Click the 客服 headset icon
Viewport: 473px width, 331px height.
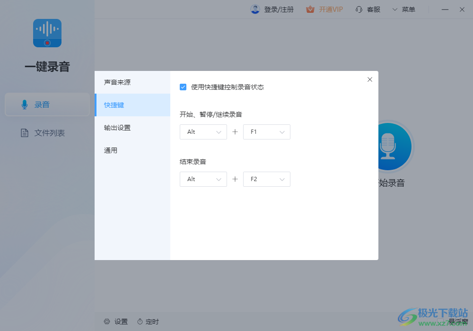click(359, 9)
